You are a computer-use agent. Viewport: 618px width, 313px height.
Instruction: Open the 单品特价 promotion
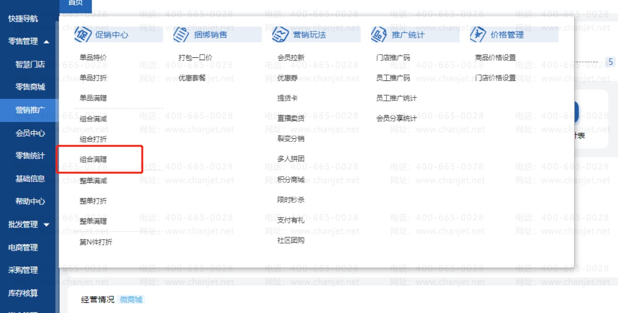[x=93, y=58]
